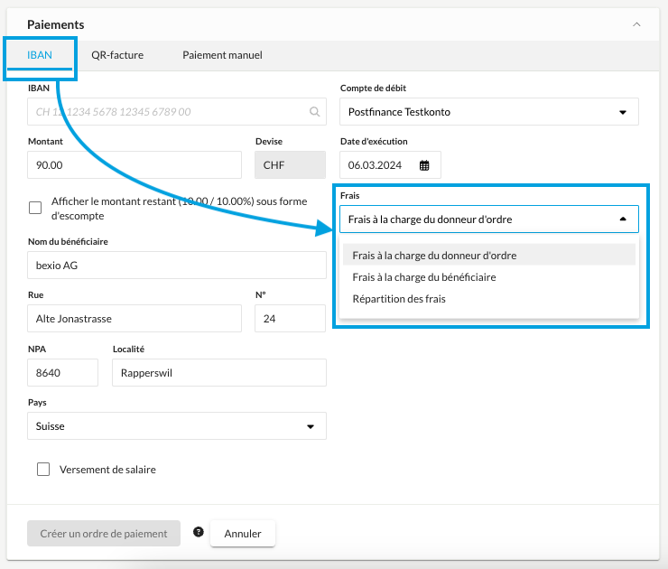Click the search magnifier in IBAN field
Viewport: 668px width, 569px height.
(314, 112)
